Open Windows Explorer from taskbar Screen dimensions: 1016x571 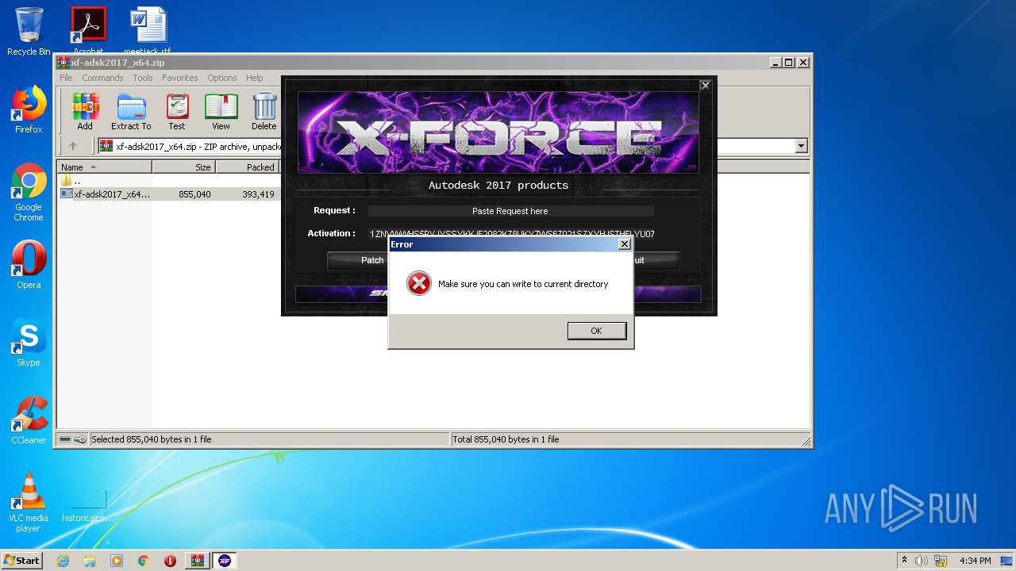tap(90, 561)
